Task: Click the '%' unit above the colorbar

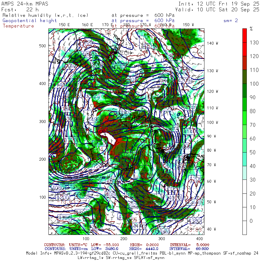Action: (251, 29)
